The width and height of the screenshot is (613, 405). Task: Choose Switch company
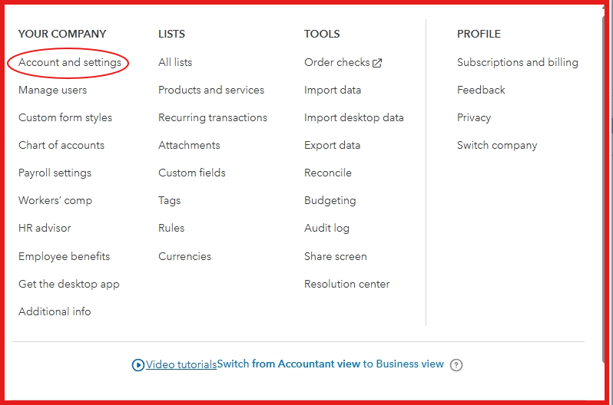[497, 145]
